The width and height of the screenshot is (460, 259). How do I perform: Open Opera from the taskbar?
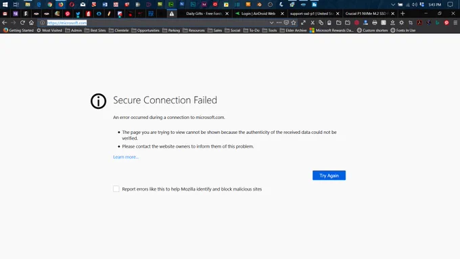coord(72,5)
